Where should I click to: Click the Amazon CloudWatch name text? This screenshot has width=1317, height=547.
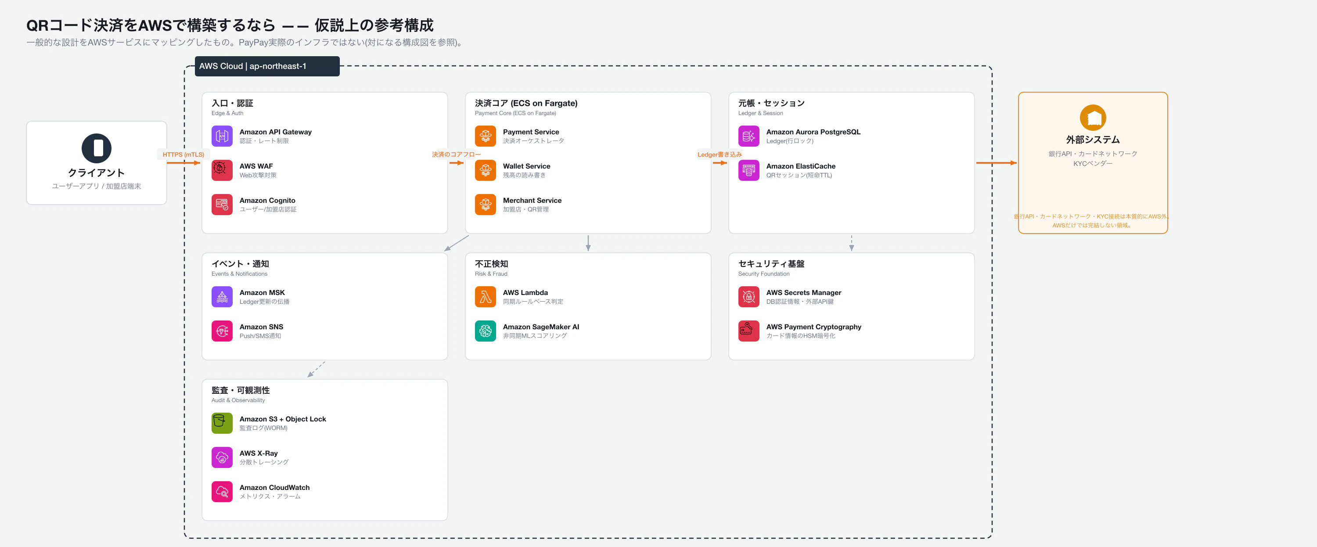pos(274,487)
